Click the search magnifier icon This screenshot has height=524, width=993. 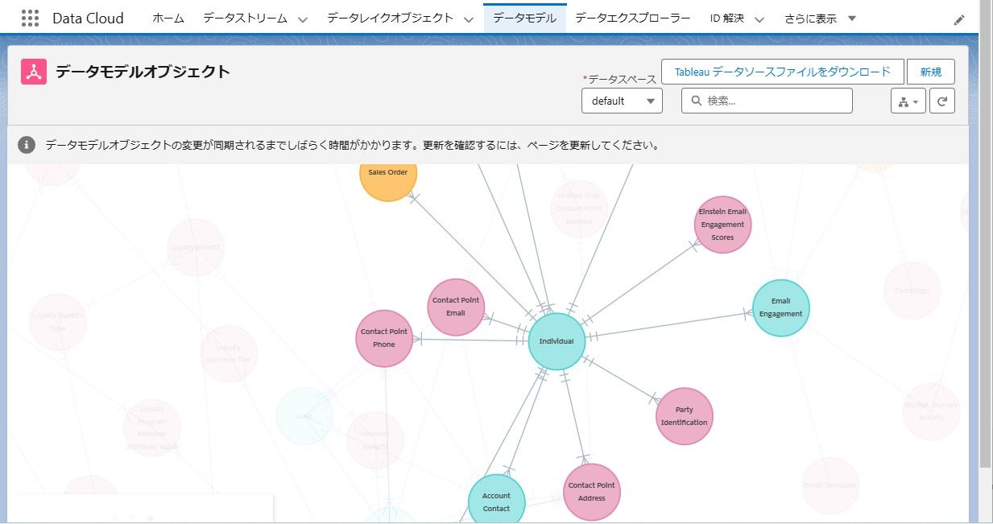click(x=695, y=101)
